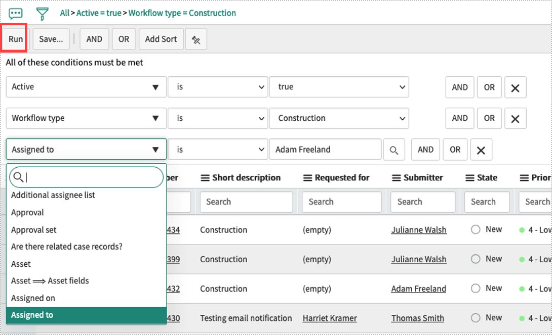Expand the true value dropdown

coord(339,87)
